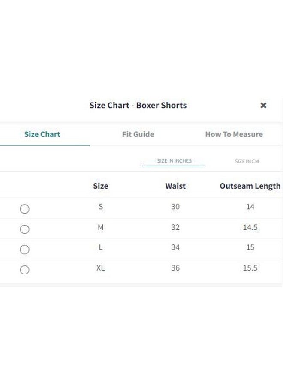Image resolution: width=283 pixels, height=386 pixels.
Task: Click waist value 30 in the S row
Action: pos(175,207)
